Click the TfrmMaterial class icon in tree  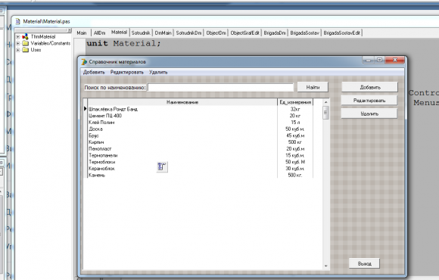coord(26,36)
